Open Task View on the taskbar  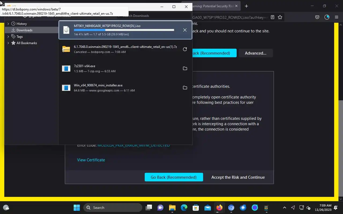click(149, 208)
